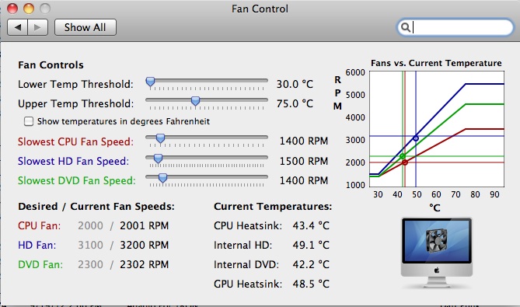Image resolution: width=520 pixels, height=307 pixels.
Task: Click the forward navigation arrow
Action: pyautogui.click(x=38, y=27)
